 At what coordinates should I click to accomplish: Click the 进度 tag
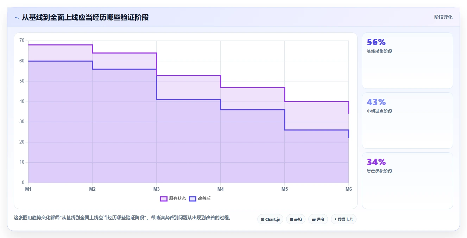click(x=318, y=219)
